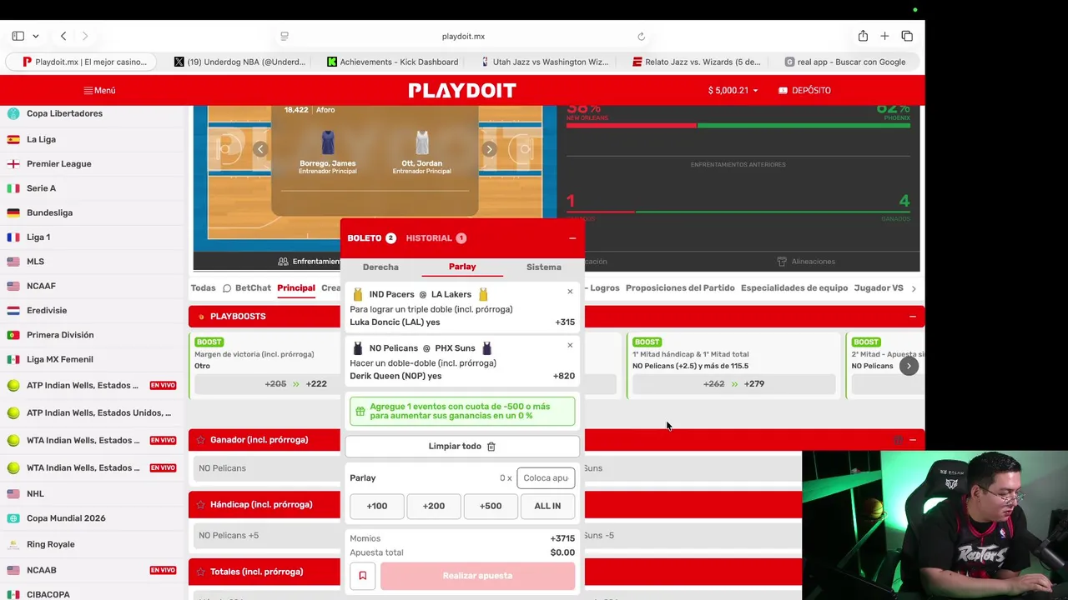Open the Safari share icon

click(x=863, y=36)
